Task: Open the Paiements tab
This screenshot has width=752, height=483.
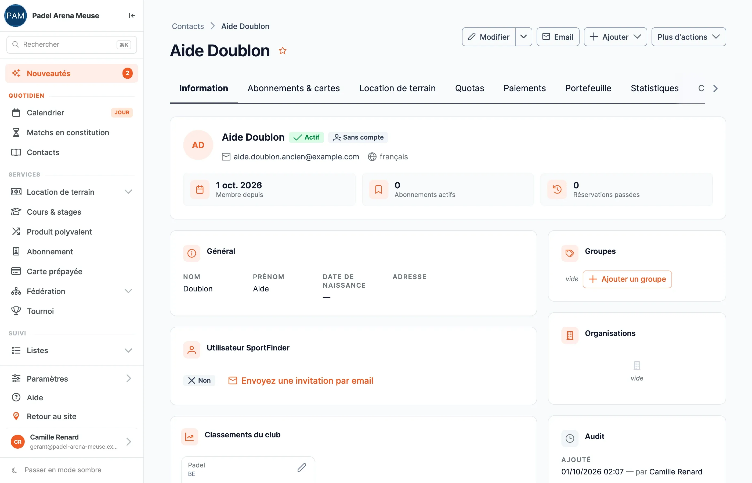Action: point(525,88)
